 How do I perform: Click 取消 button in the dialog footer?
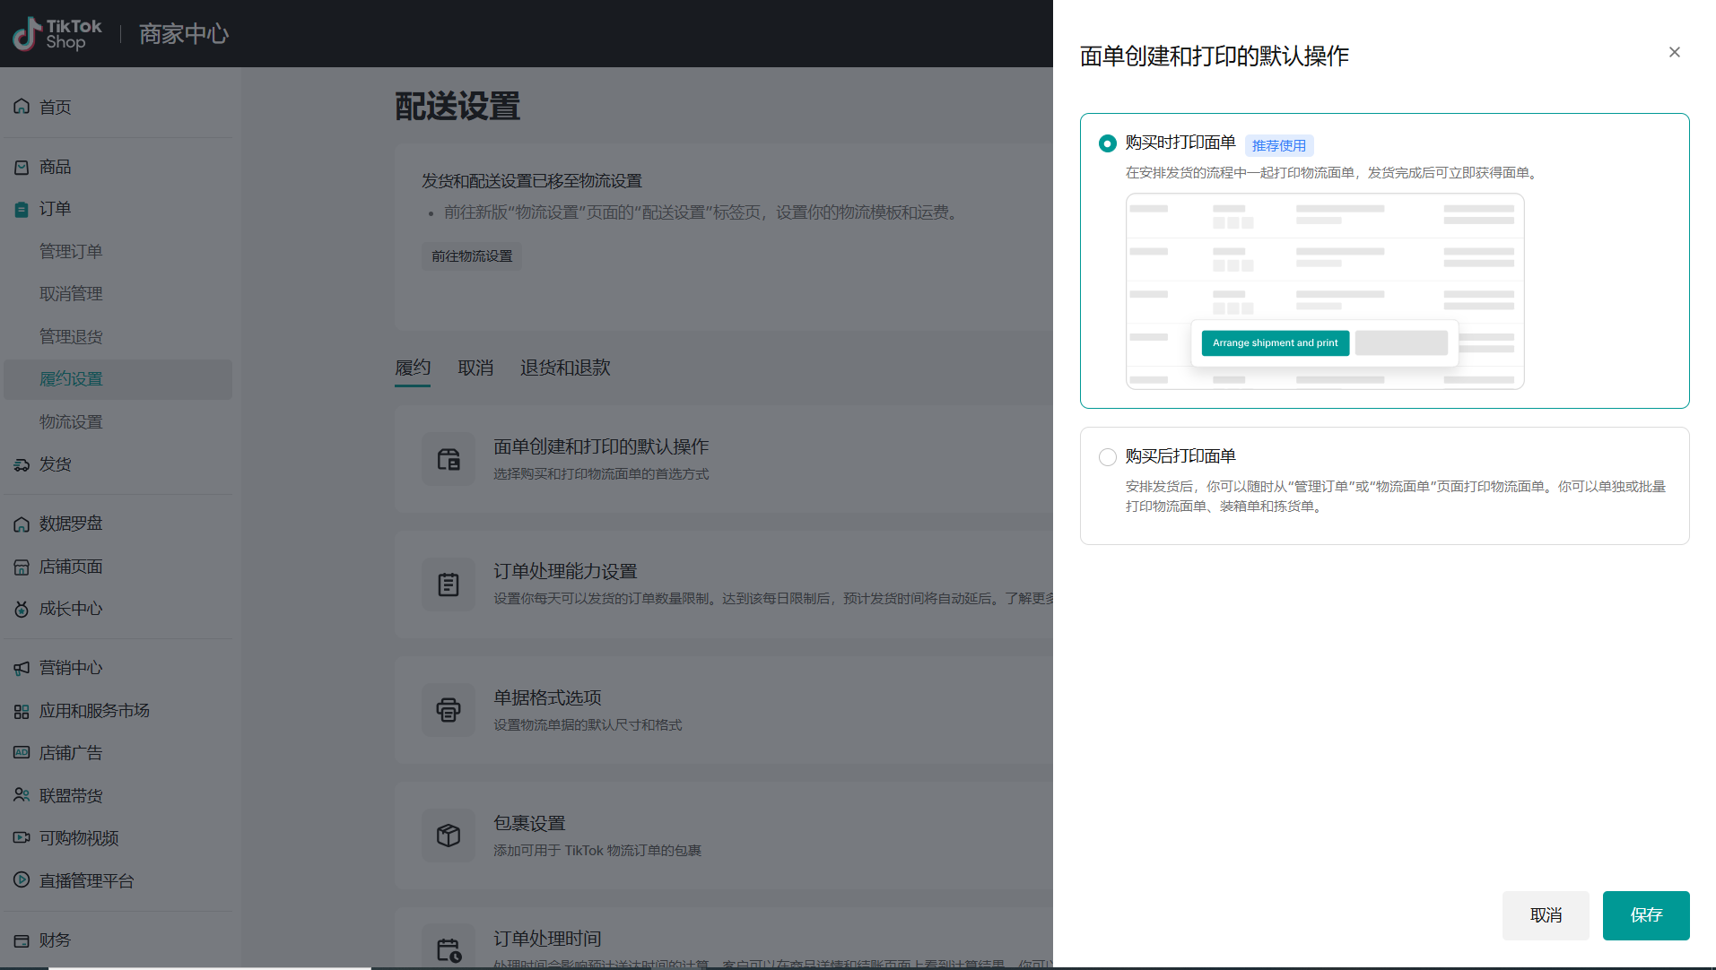[1545, 915]
